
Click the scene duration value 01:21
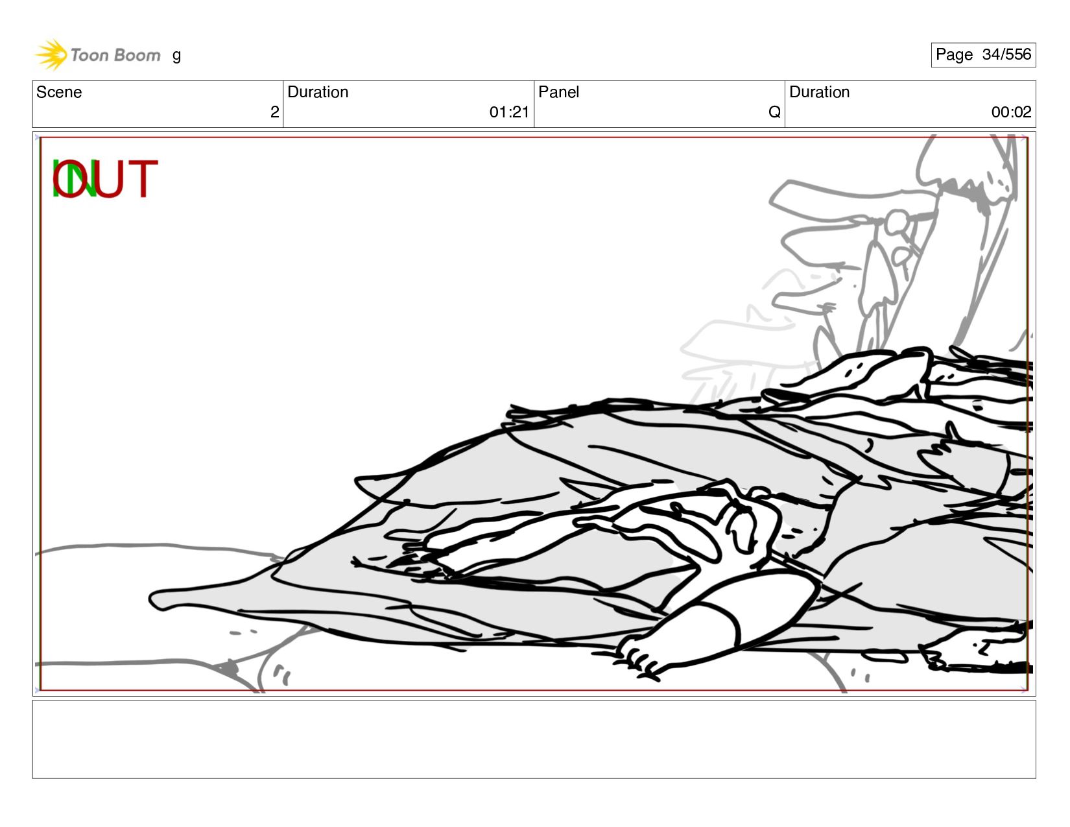click(x=509, y=112)
